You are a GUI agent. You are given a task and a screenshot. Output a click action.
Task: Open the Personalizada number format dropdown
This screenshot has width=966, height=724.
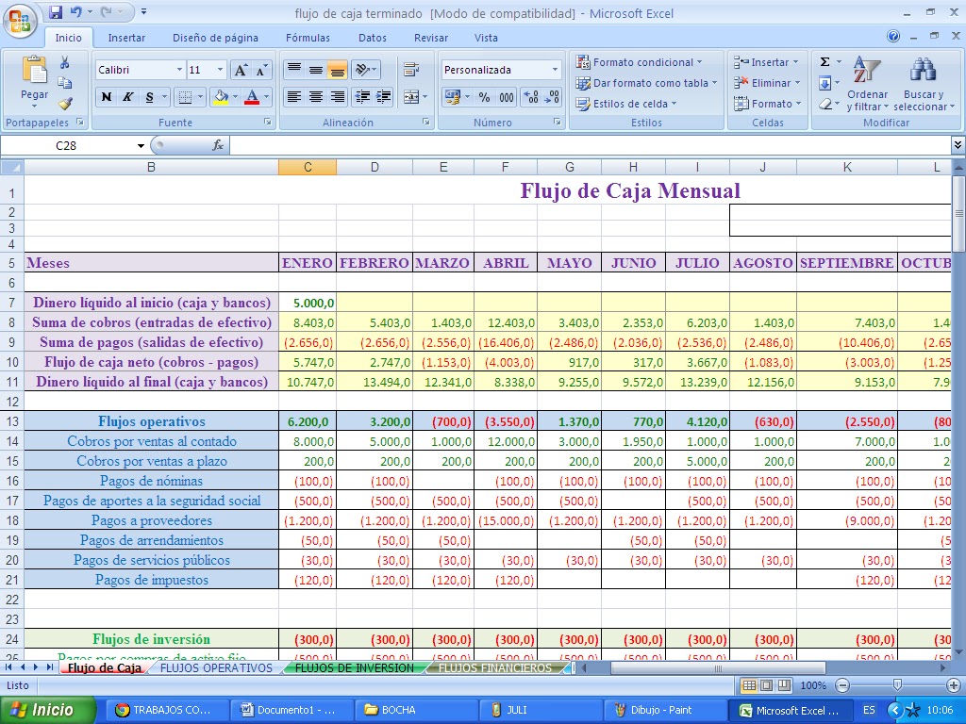[x=555, y=70]
